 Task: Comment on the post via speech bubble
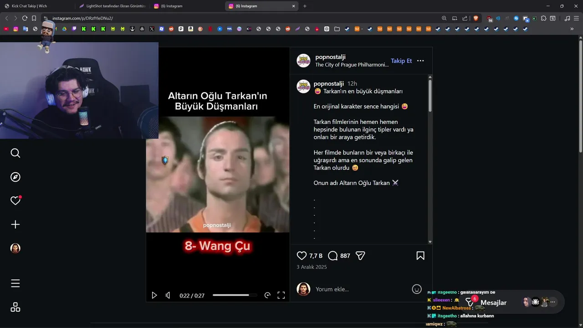click(333, 256)
